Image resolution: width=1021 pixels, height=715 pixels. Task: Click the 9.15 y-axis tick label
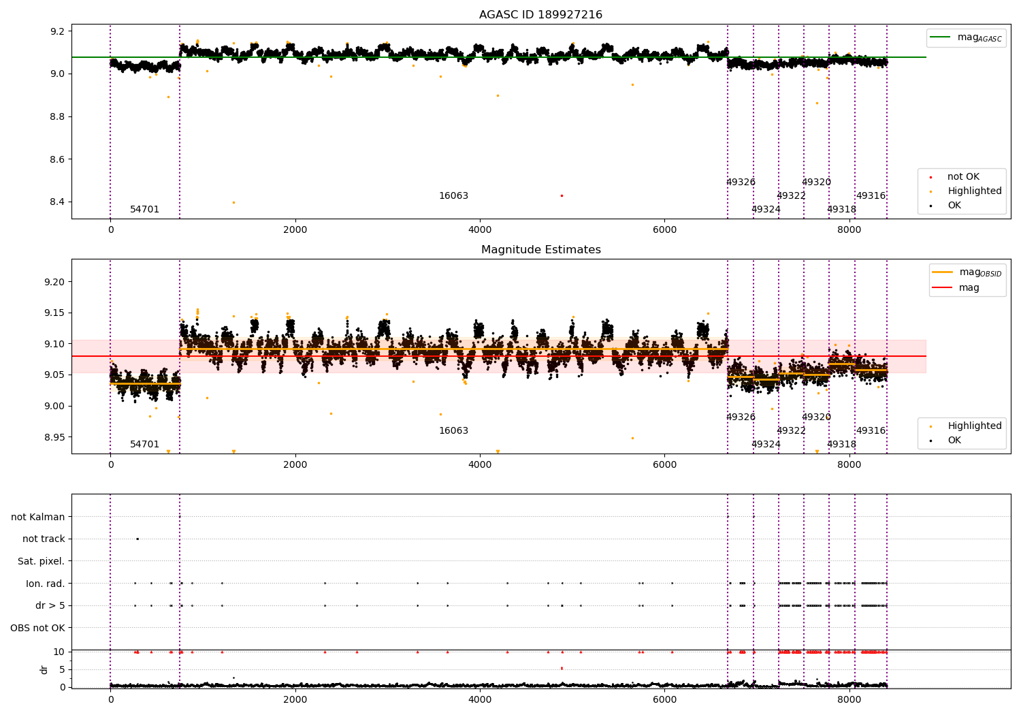(x=55, y=313)
